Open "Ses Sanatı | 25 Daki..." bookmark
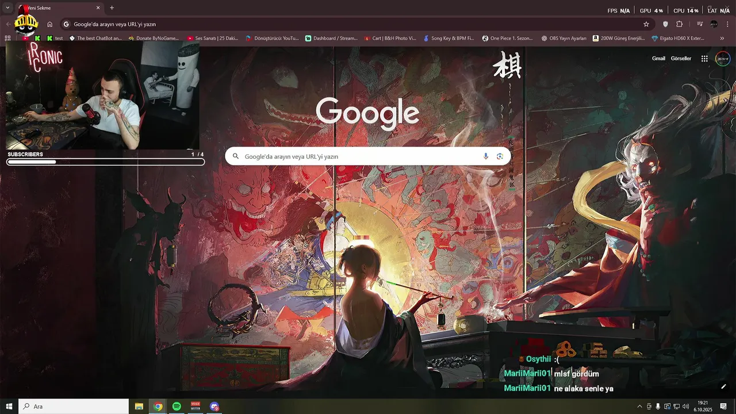 click(x=213, y=39)
